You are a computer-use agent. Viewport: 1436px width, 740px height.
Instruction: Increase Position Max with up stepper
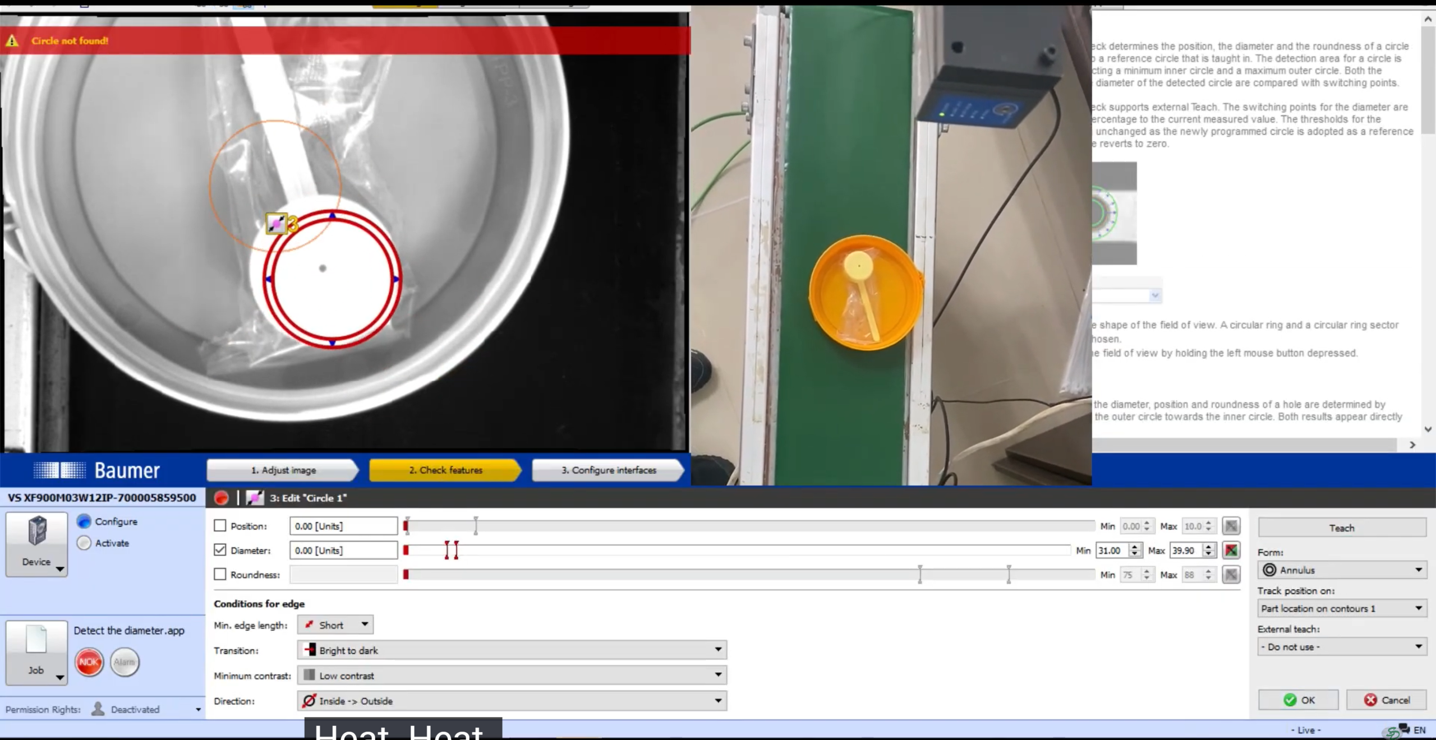click(x=1209, y=522)
